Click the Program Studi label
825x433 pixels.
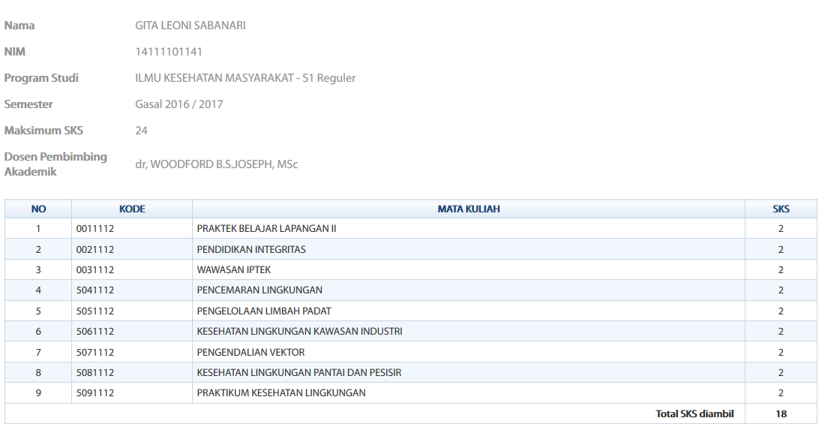pyautogui.click(x=41, y=78)
